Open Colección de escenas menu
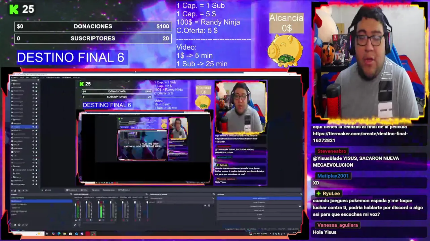 (52, 77)
